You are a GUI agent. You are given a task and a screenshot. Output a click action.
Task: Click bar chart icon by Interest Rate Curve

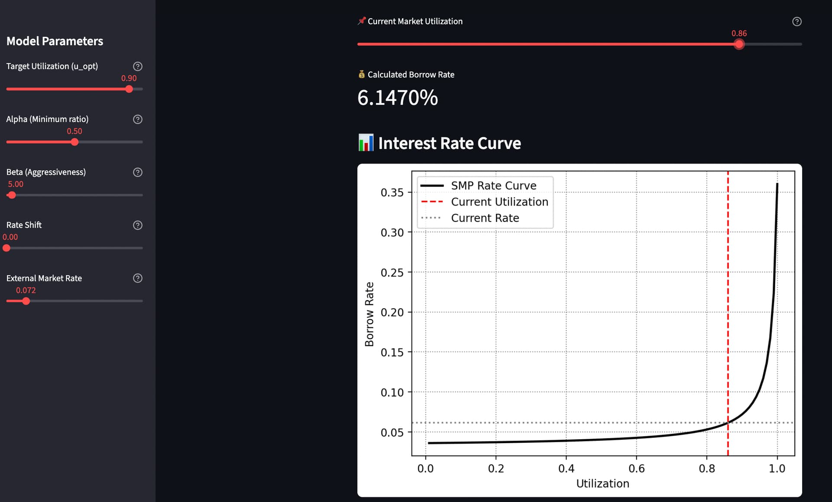pos(366,143)
